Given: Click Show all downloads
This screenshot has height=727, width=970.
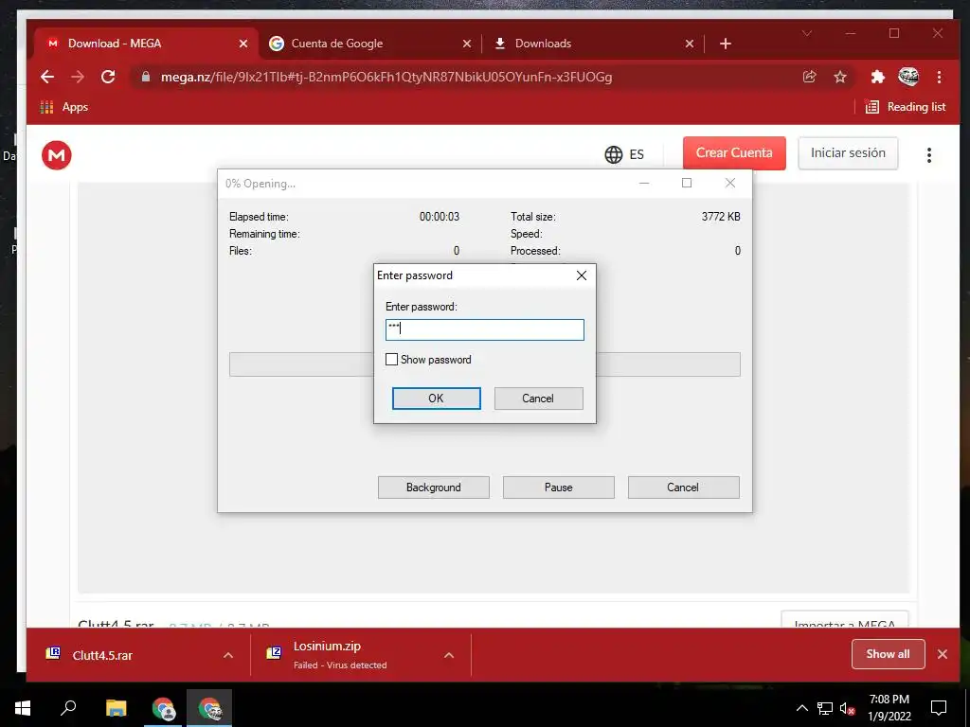Looking at the screenshot, I should [x=888, y=654].
